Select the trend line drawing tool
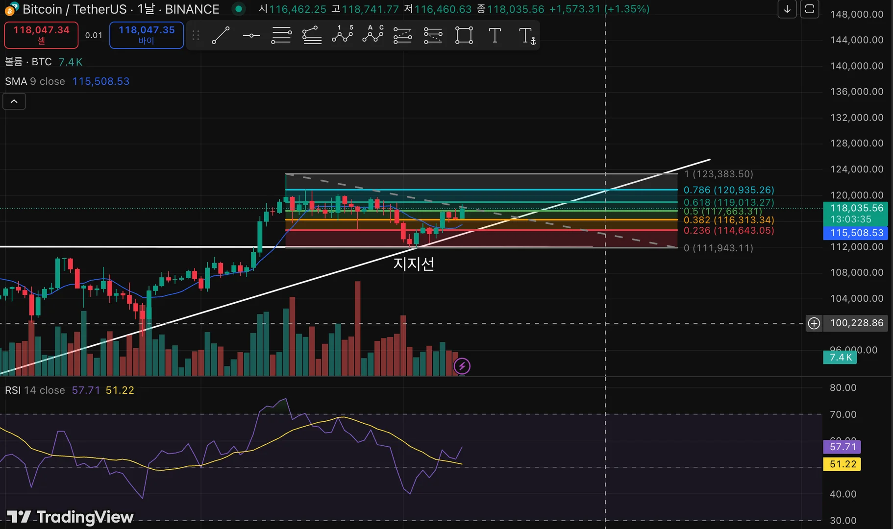893x529 pixels. 221,35
